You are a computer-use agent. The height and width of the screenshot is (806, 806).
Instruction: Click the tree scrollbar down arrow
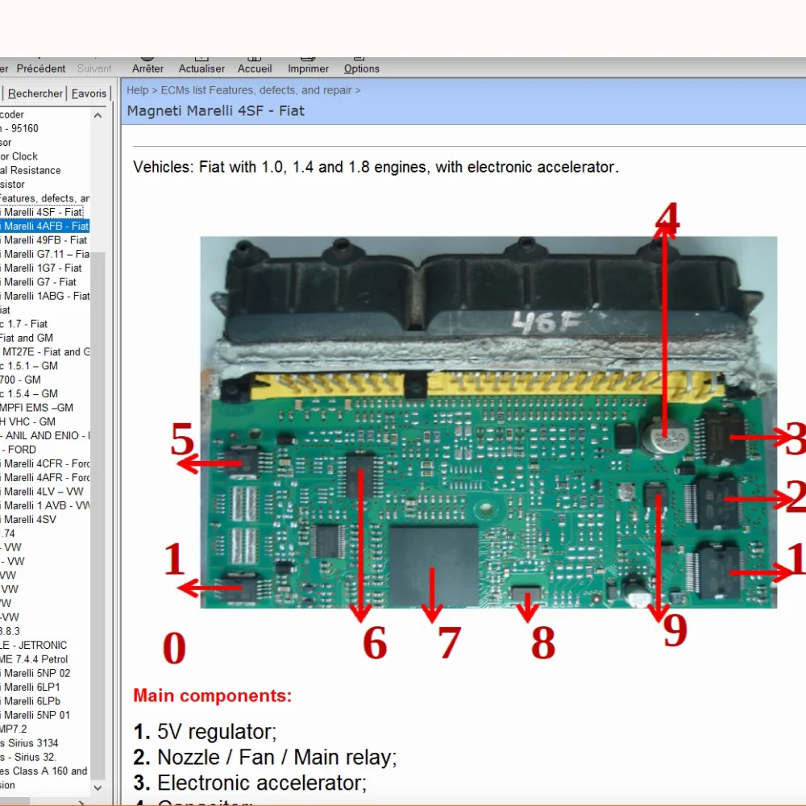point(98,787)
